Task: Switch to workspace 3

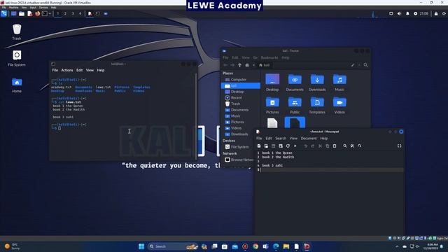Action: [x=73, y=13]
